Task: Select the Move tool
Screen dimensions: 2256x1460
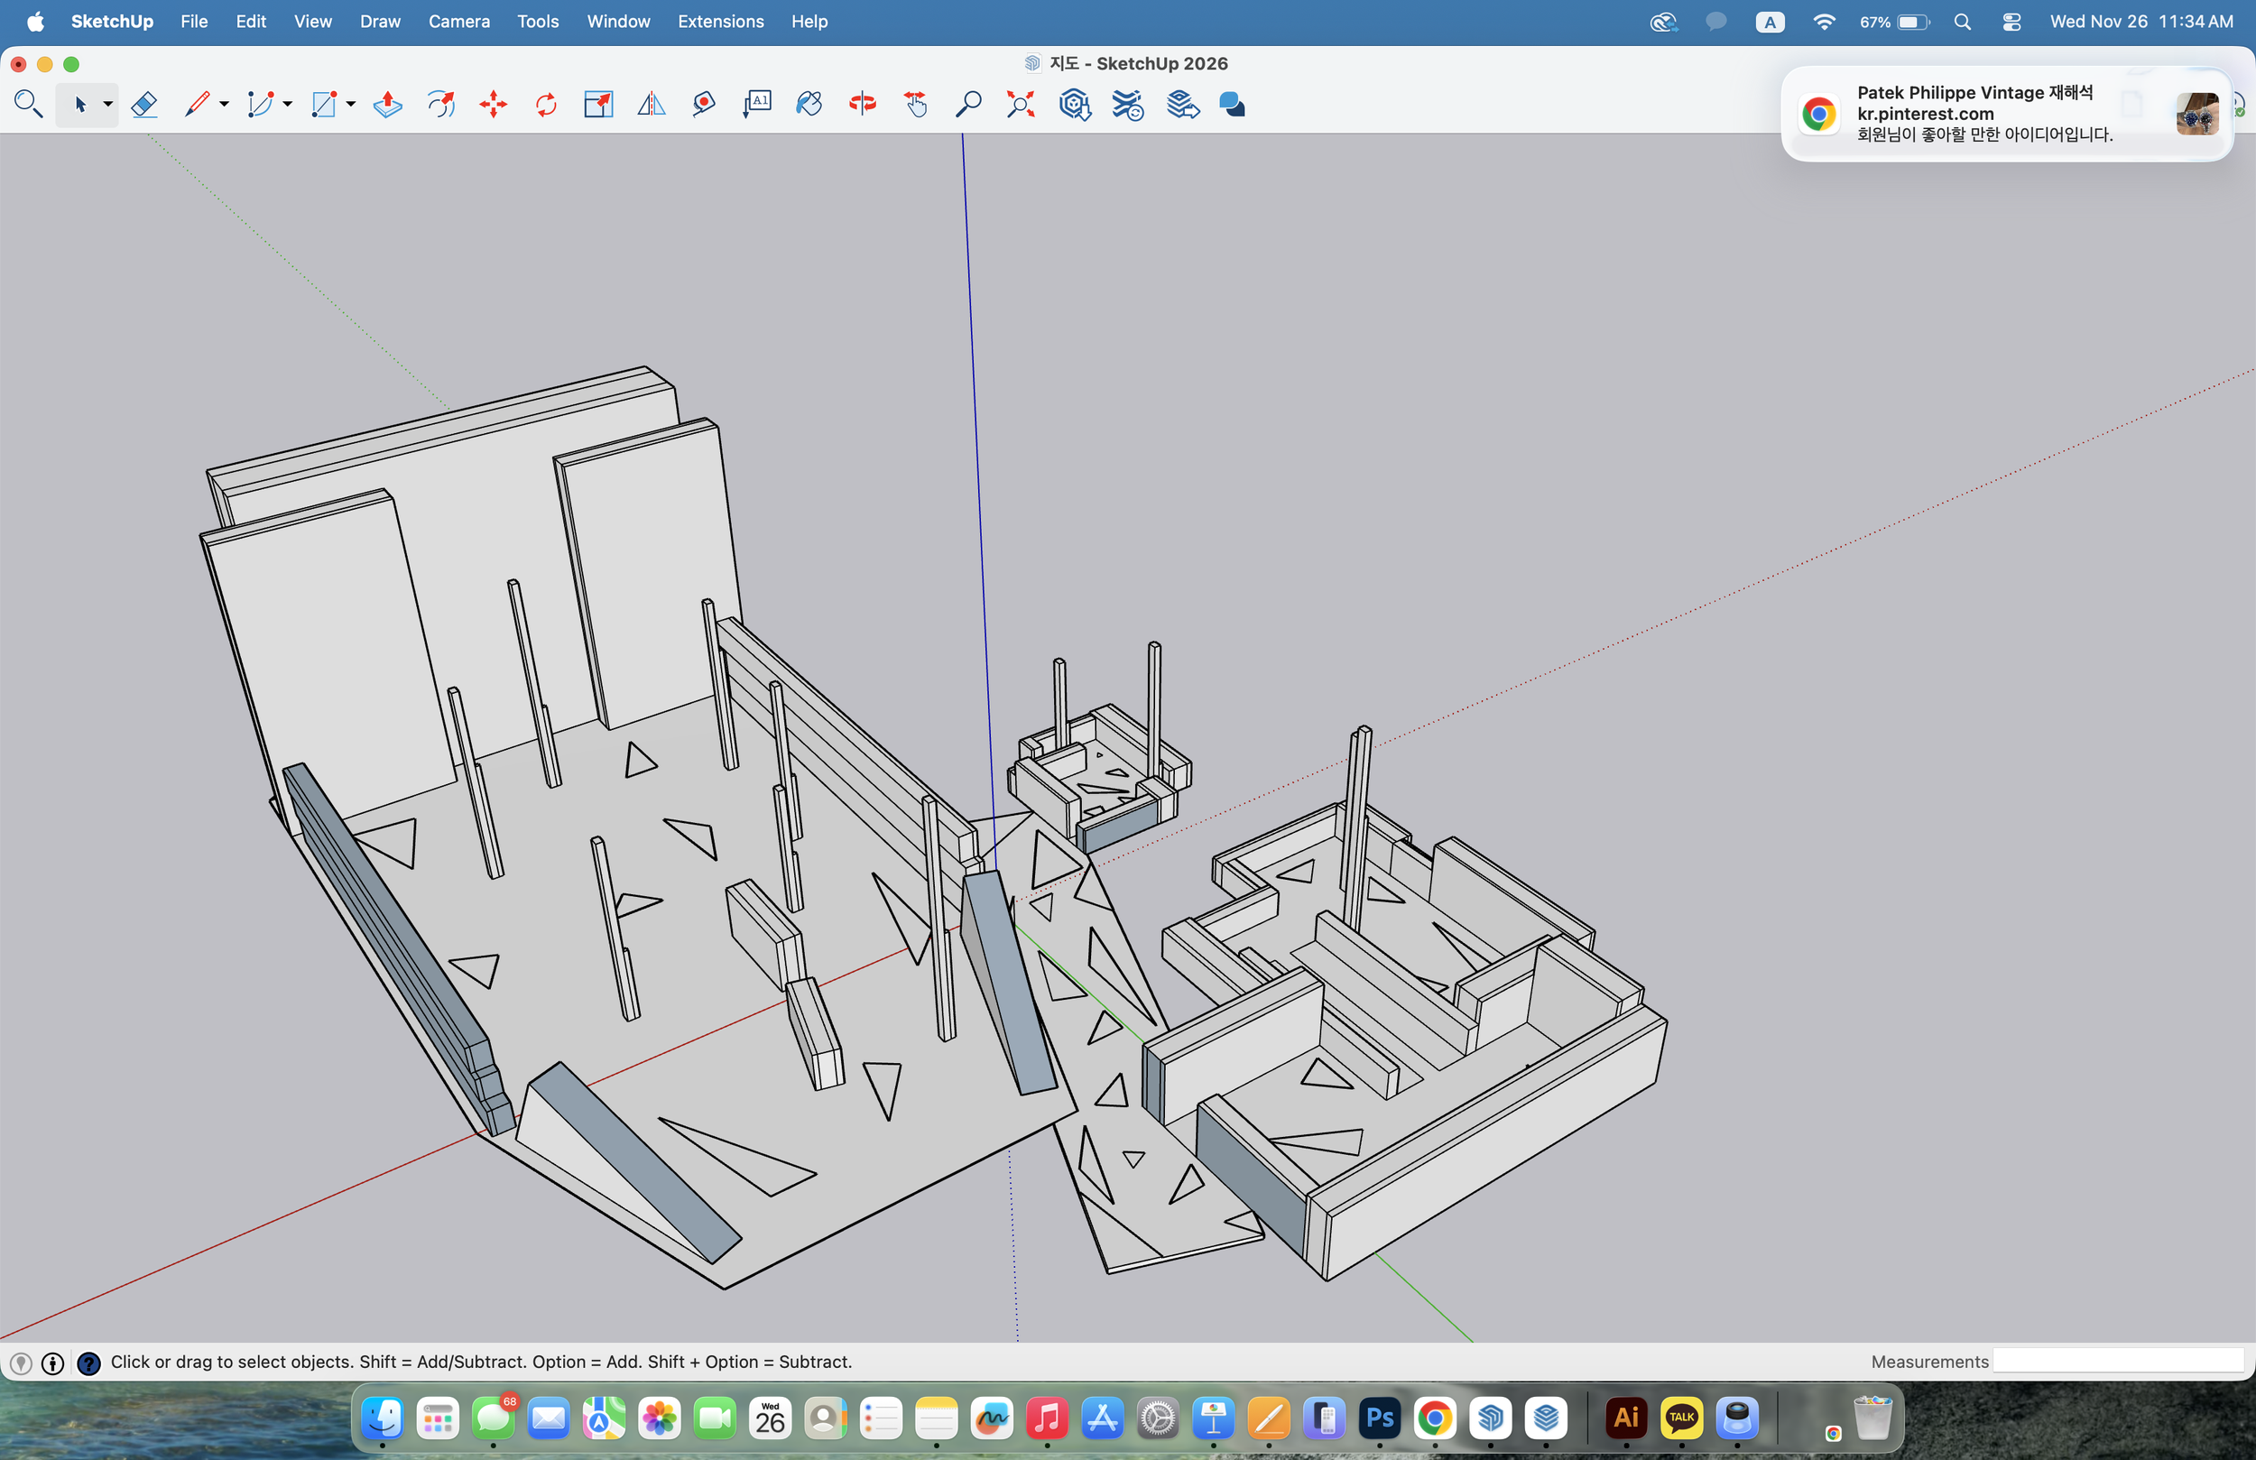Action: click(492, 105)
